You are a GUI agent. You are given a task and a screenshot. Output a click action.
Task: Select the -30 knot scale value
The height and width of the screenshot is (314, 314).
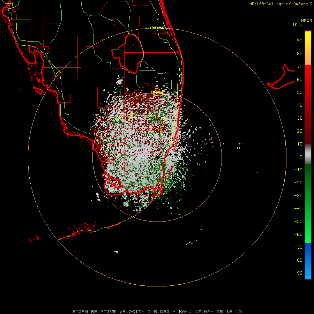click(x=298, y=196)
